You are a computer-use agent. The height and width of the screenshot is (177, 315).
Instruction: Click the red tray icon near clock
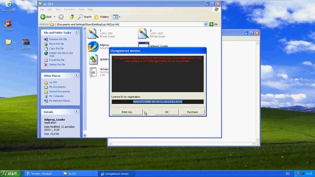[298, 174]
